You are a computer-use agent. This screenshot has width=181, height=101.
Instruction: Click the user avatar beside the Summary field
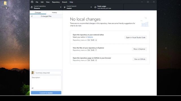[x=33, y=73]
